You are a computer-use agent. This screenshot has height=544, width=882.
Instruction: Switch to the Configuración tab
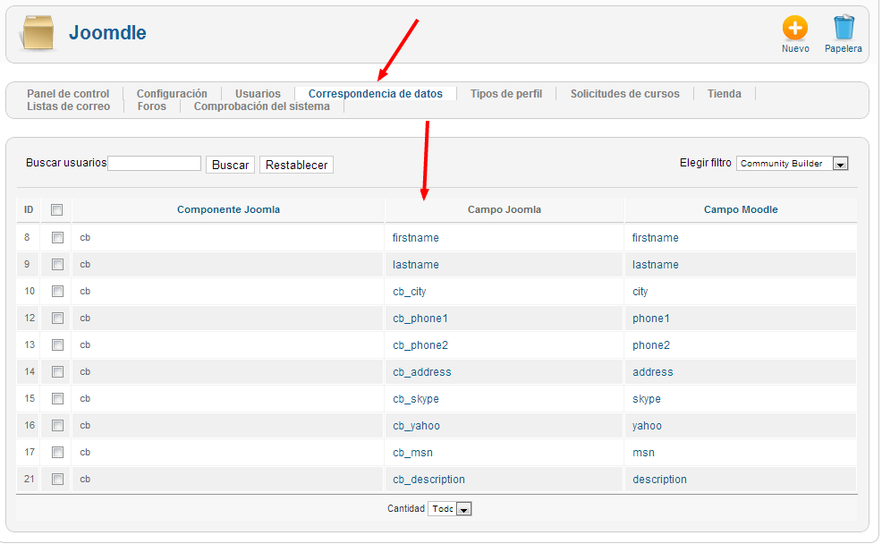pyautogui.click(x=172, y=94)
